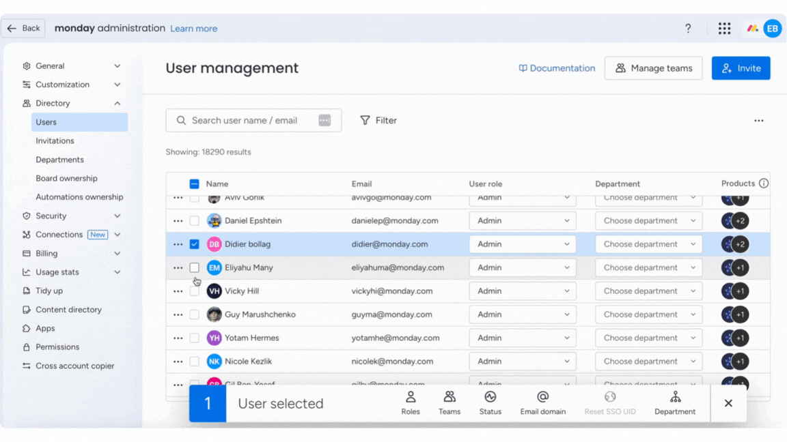Screen dimensions: 787x442
Task: Open Daniel Epshtein's user role dropdown
Action: tap(523, 220)
